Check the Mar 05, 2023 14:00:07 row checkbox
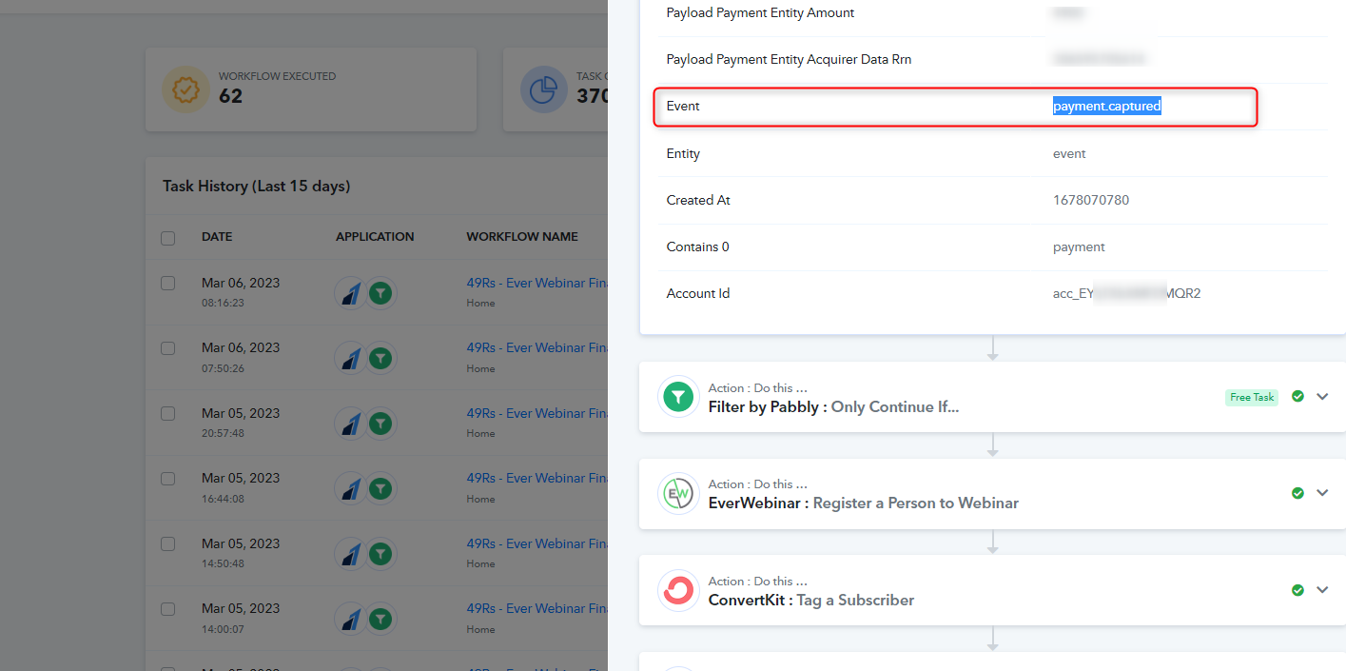This screenshot has width=1346, height=671. tap(168, 609)
